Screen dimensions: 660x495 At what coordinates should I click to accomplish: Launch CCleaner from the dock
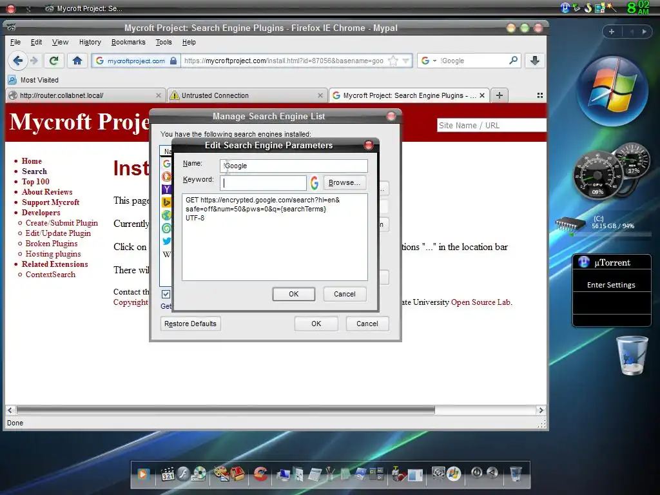[260, 474]
